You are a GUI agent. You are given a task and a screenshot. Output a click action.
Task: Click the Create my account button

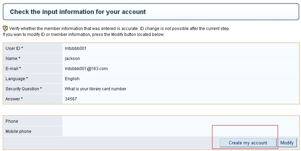[x=248, y=143]
